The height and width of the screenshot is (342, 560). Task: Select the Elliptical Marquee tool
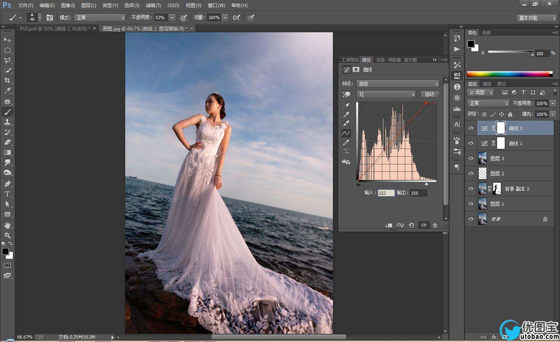coord(7,50)
